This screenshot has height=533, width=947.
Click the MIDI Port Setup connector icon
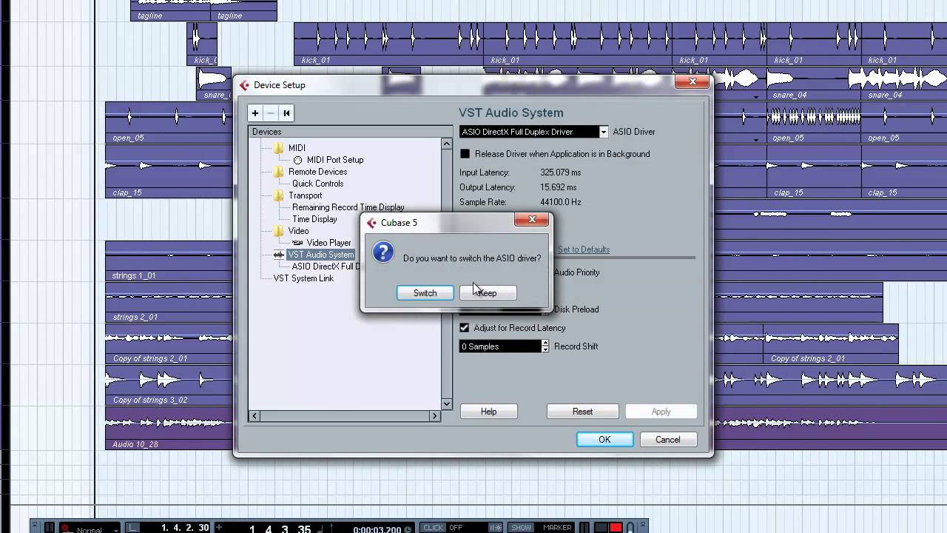297,160
